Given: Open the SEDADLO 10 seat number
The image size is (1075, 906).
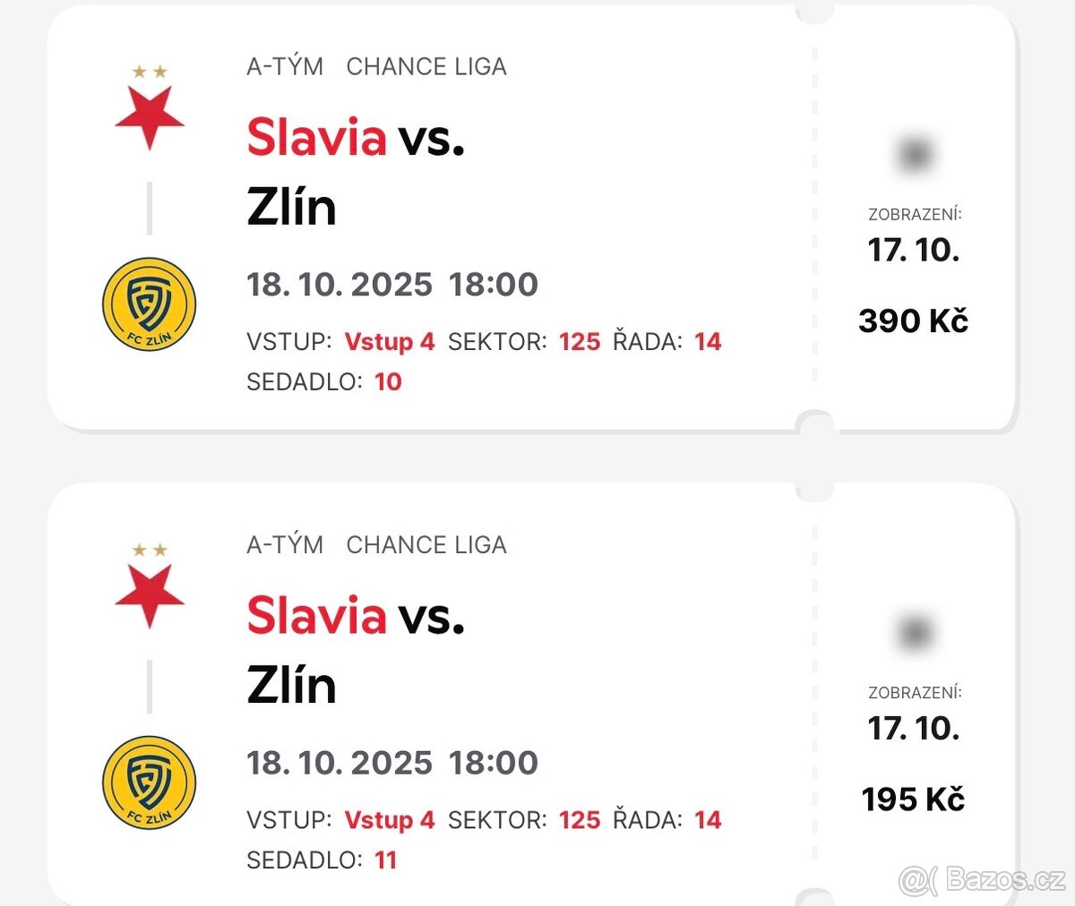Looking at the screenshot, I should pos(388,381).
